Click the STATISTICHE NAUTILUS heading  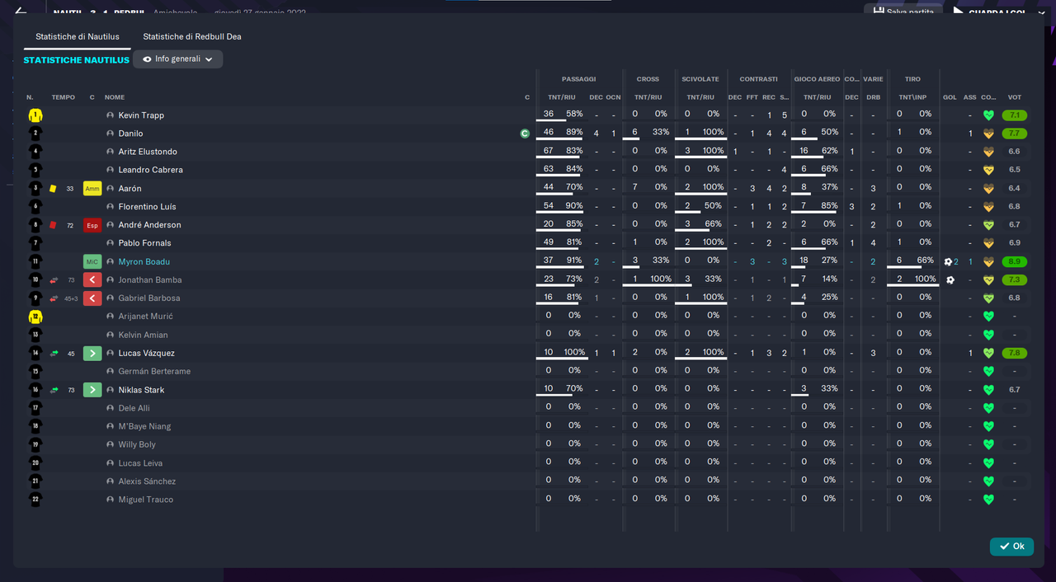pyautogui.click(x=76, y=60)
